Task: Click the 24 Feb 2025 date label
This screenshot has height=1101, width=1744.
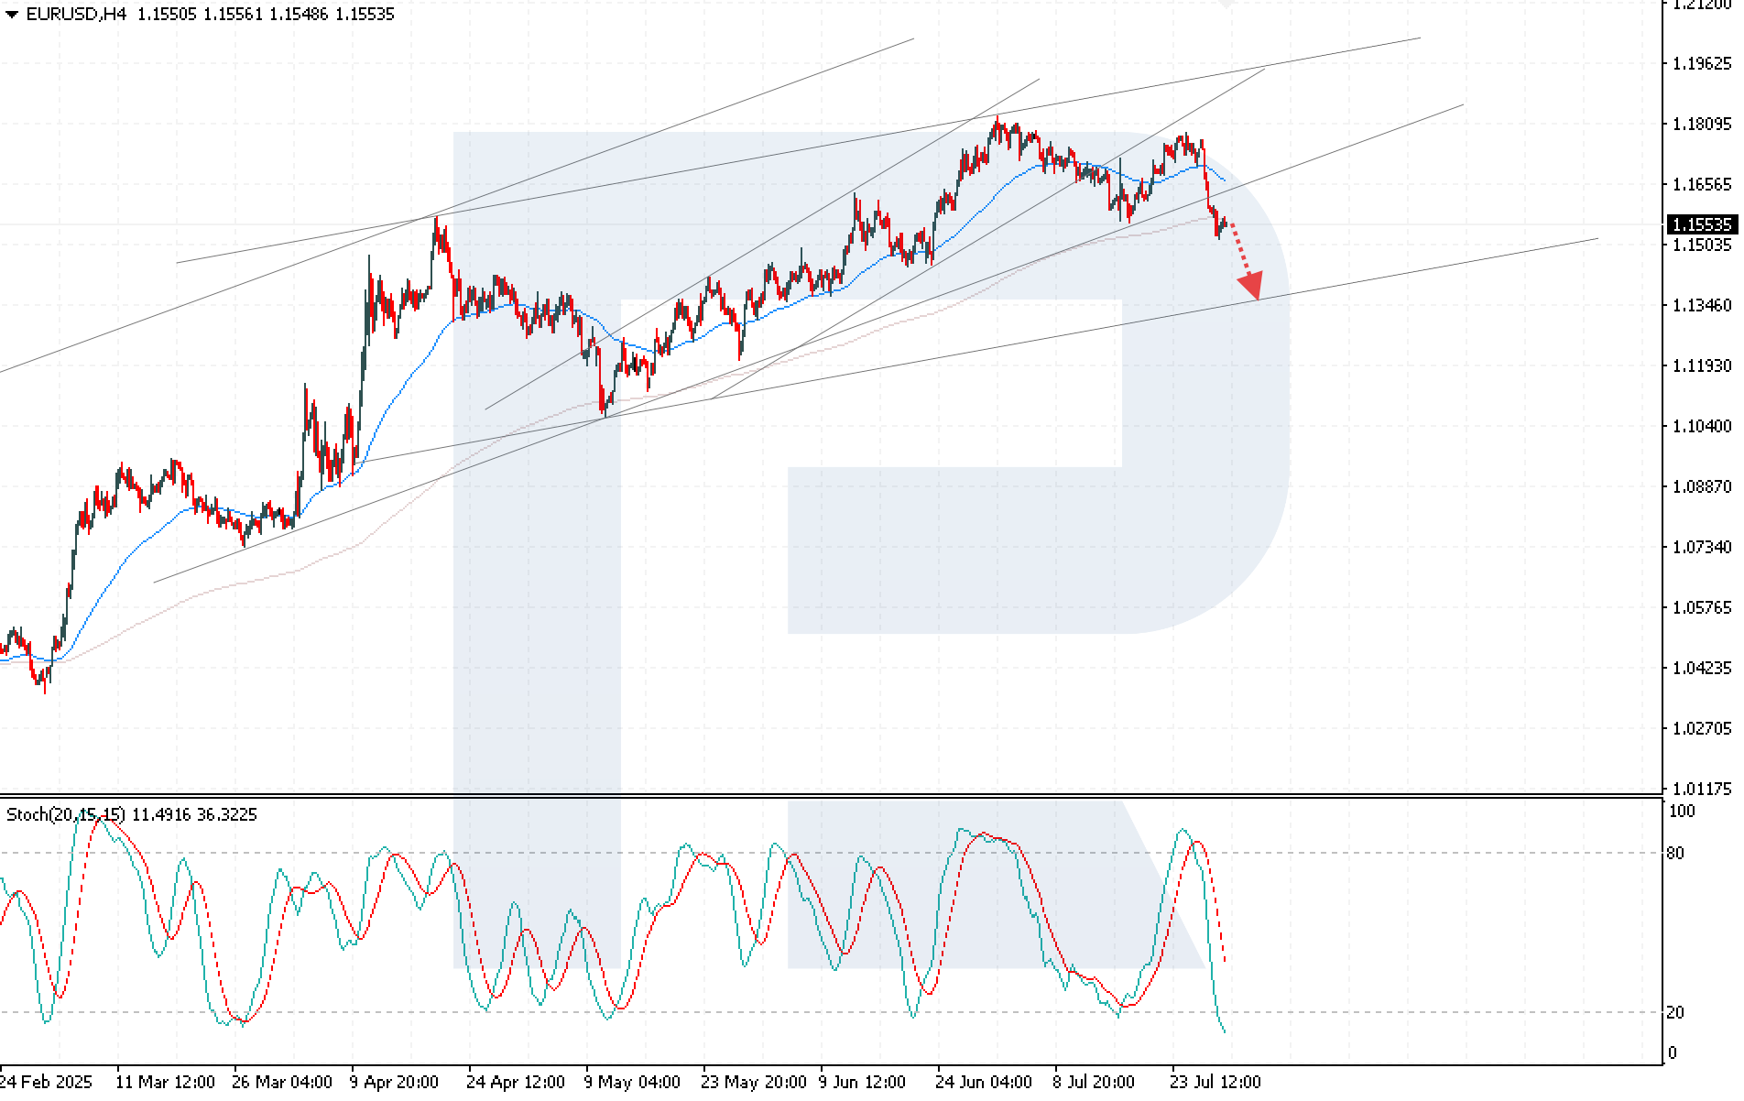Action: [47, 1082]
